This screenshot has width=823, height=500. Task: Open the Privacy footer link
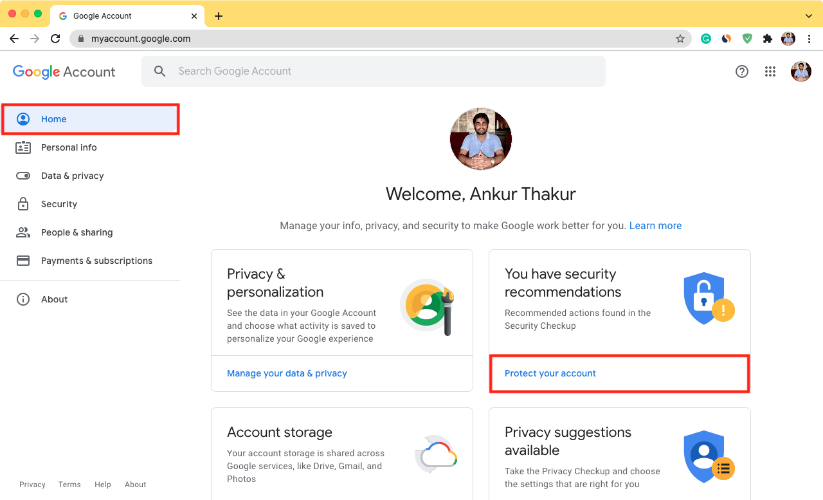tap(32, 485)
